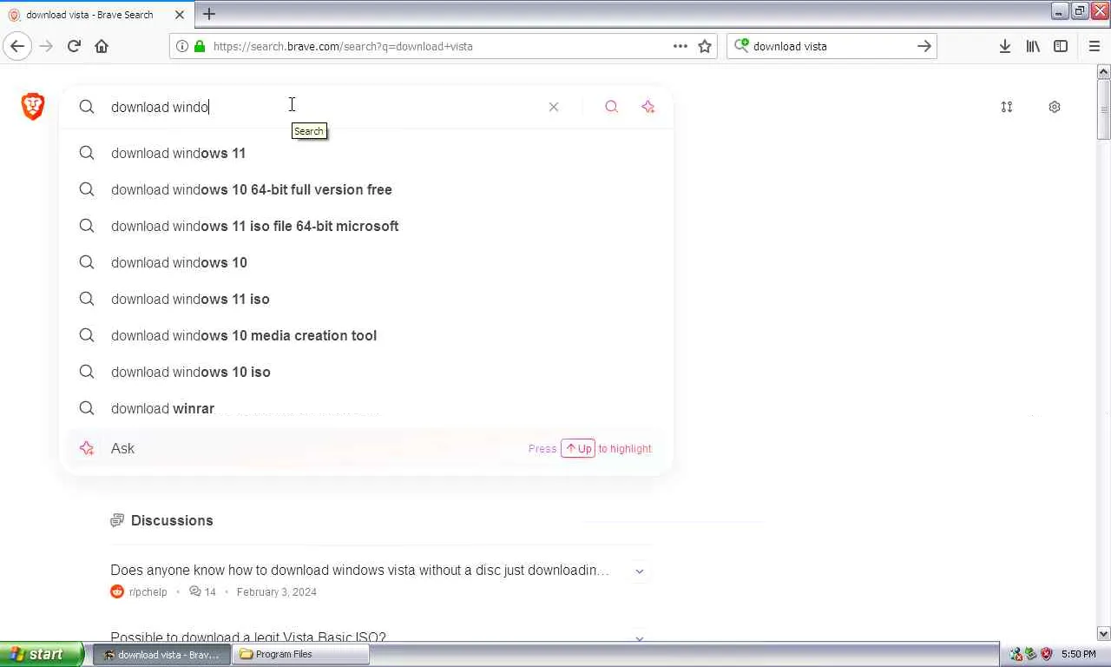Open the r/pchelp subreddit link
1111x667 pixels.
[x=148, y=591]
